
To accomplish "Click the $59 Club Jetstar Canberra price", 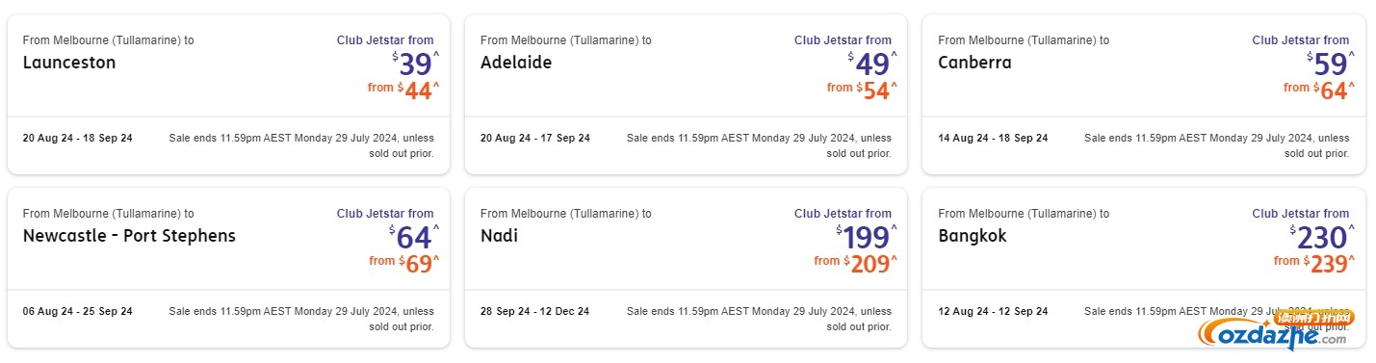I will pos(1331,65).
